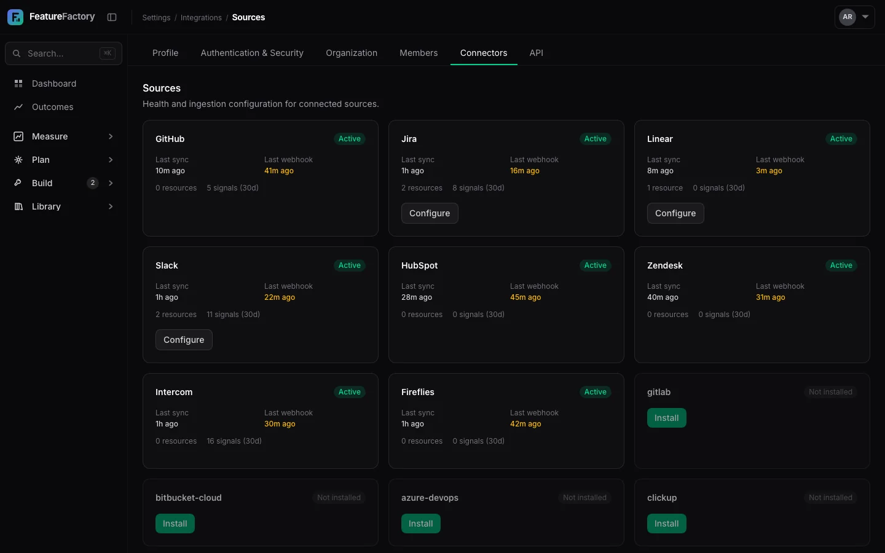The image size is (885, 553).
Task: Click Zendesk's '31m ago' webhook time
Action: pyautogui.click(x=771, y=297)
